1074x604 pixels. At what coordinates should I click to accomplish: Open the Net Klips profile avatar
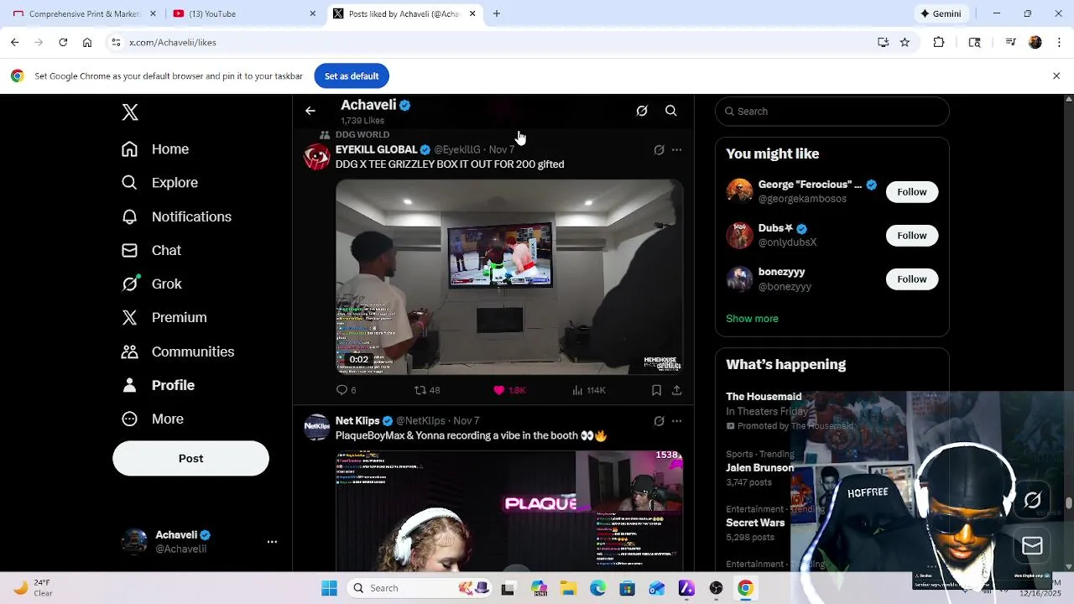click(x=317, y=427)
